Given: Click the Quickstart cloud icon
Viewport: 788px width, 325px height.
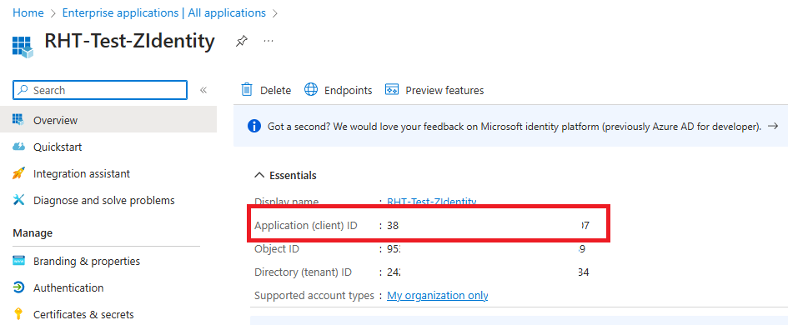Looking at the screenshot, I should [18, 147].
